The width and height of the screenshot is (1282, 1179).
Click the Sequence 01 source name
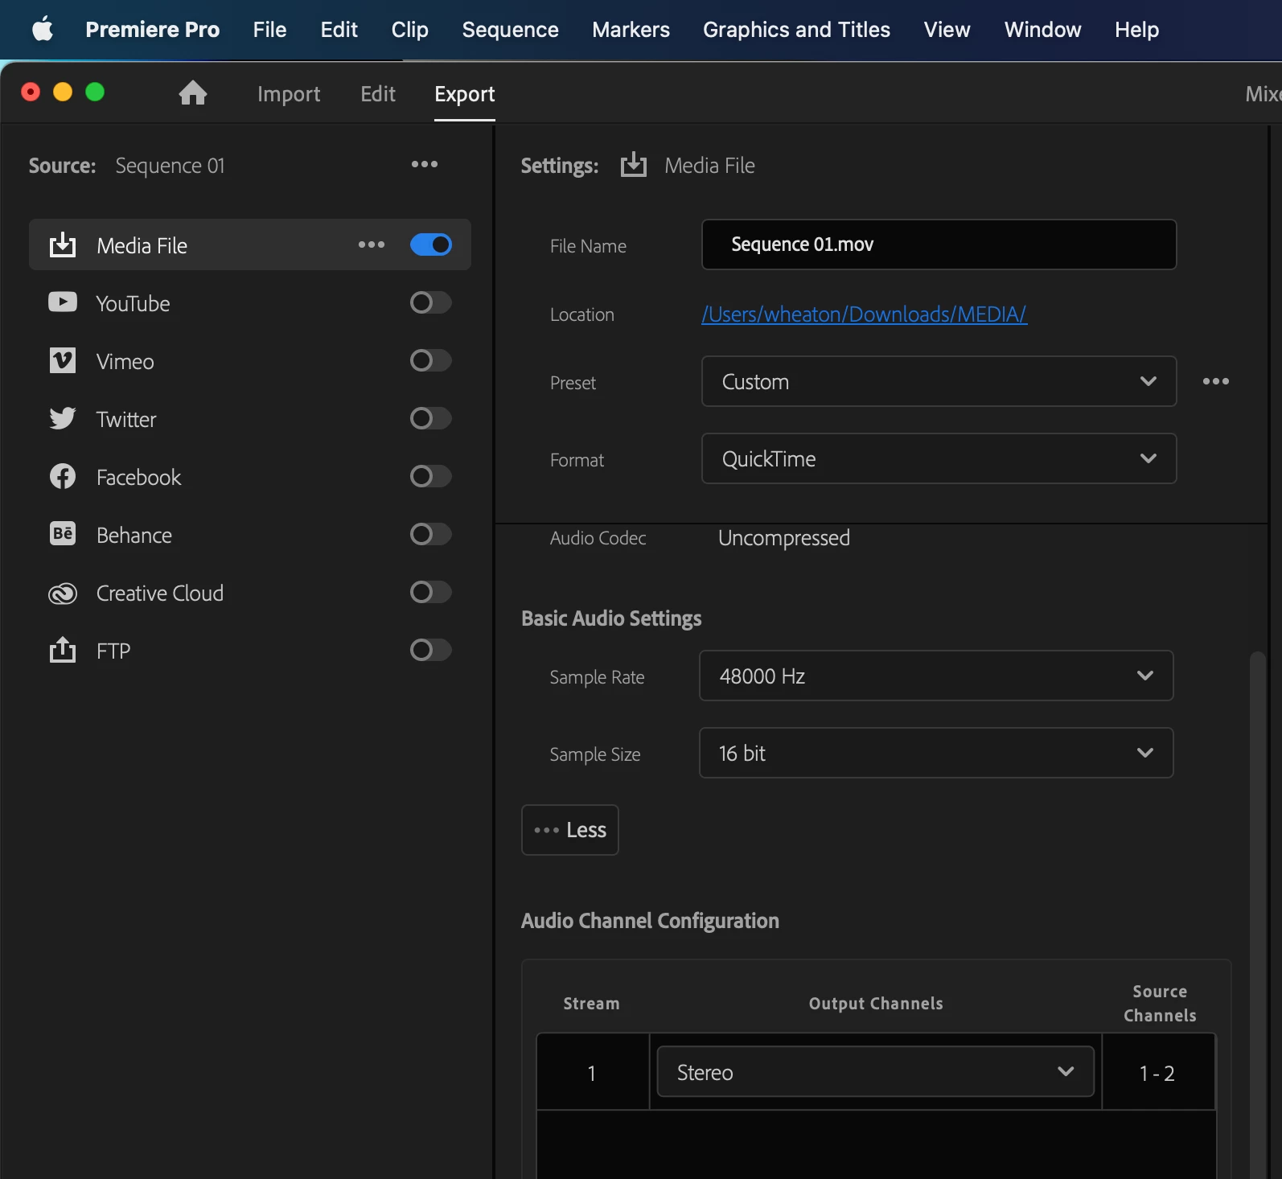pos(170,165)
